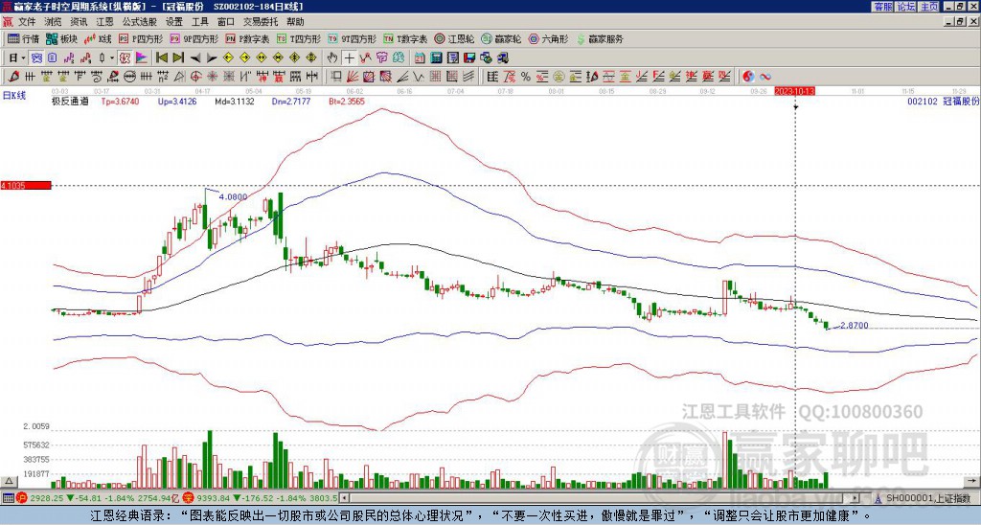Open the 设置 menu
Screen dimensions: 981x525
click(x=174, y=22)
